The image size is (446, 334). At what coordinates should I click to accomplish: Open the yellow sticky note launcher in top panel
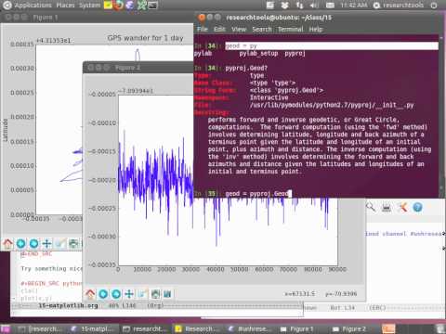point(108,6)
